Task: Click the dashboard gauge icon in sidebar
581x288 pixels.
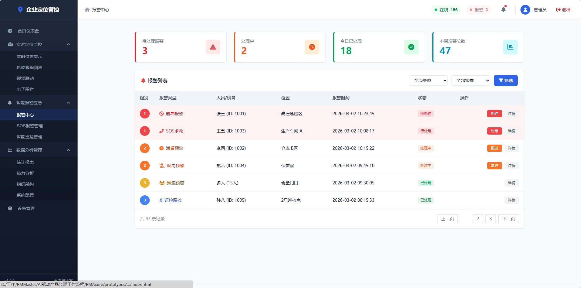Action: point(10,31)
